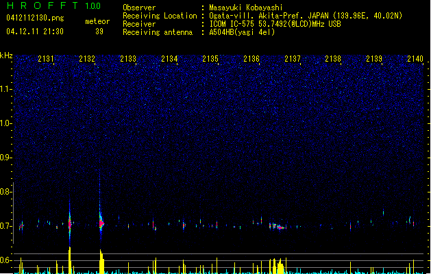Click the HROFFT title text
The height and width of the screenshot is (274, 431).
coord(42,5)
